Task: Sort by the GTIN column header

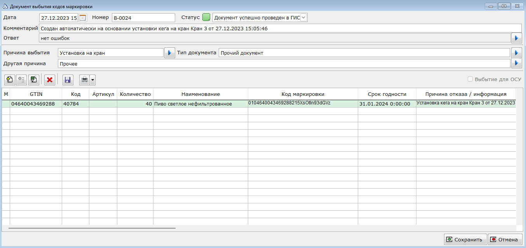Action: click(36, 94)
